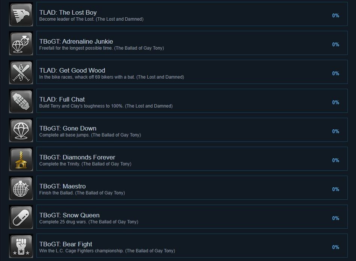Click the Adrenaline Junkie parachute stopwatch icon
The height and width of the screenshot is (261, 356).
[x=21, y=43]
